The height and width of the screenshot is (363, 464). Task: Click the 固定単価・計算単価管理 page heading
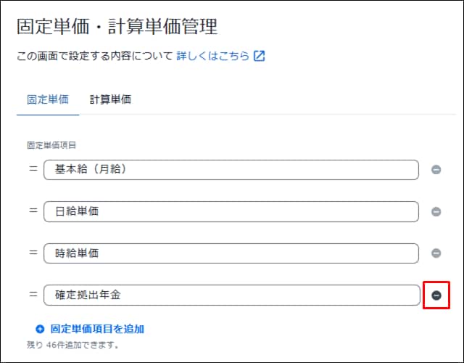click(x=117, y=26)
